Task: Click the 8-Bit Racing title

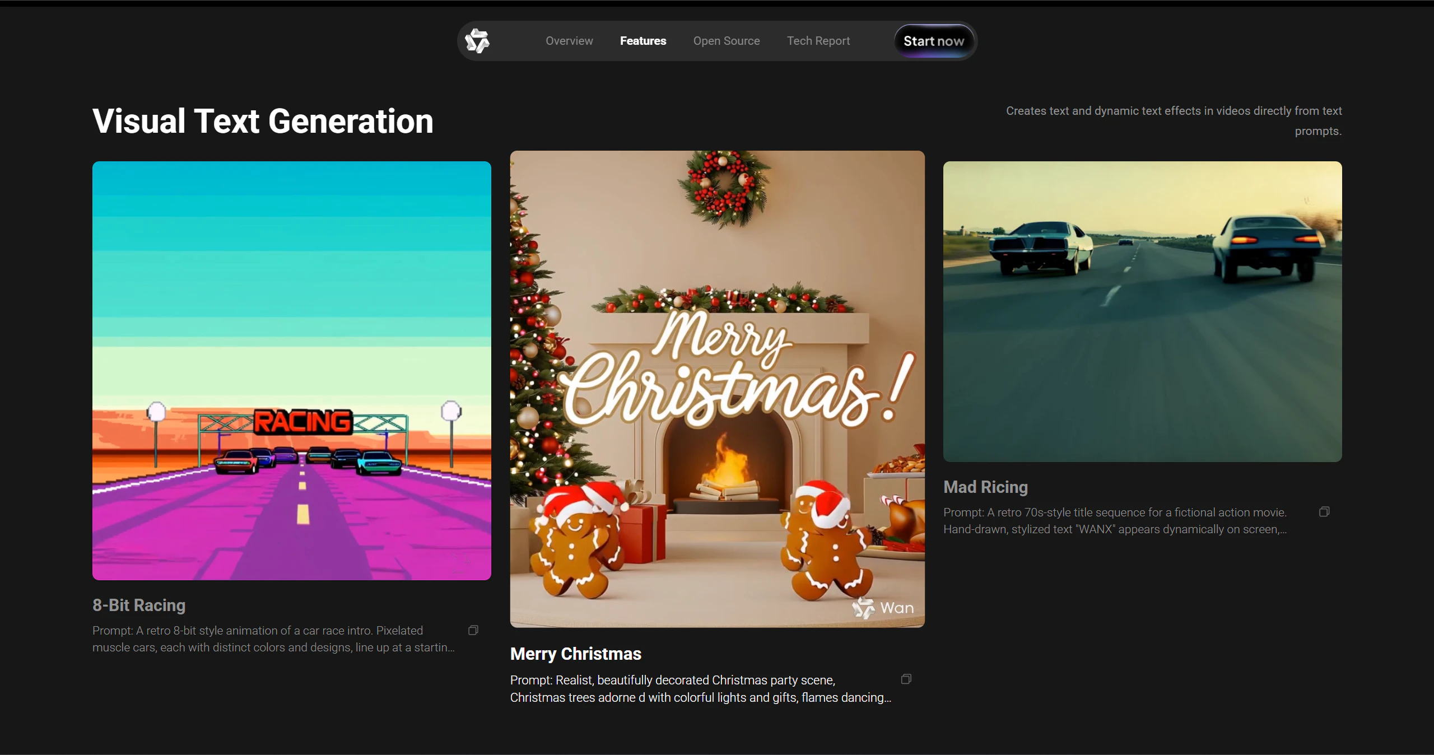Action: [139, 605]
